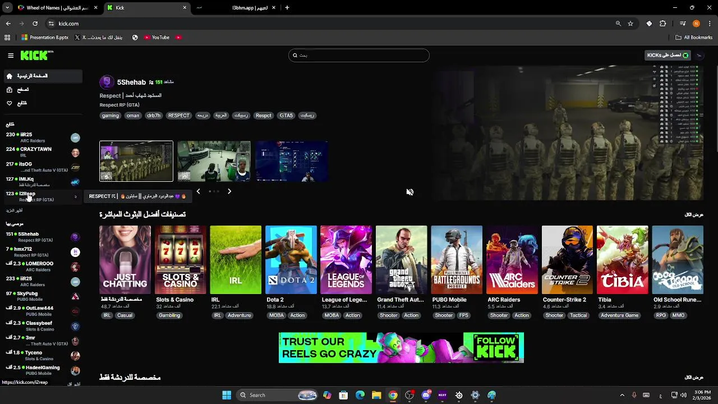Open 3mr channel avatar
The image size is (718, 404).
tap(75, 341)
